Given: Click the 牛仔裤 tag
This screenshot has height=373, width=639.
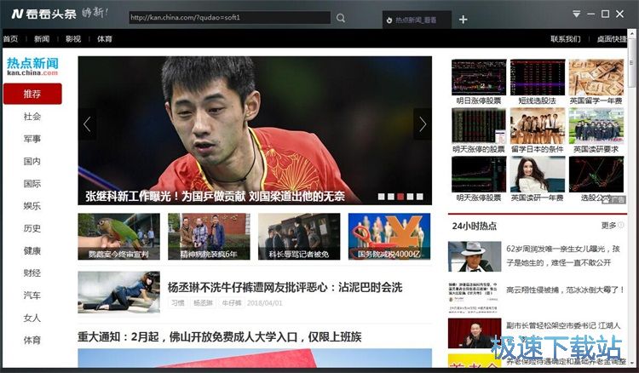Looking at the screenshot, I should [x=232, y=303].
